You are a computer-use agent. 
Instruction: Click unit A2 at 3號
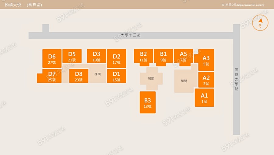click(x=206, y=80)
